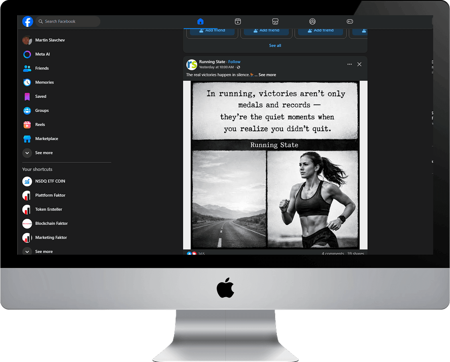
Task: Open the Home tab icon
Action: pyautogui.click(x=200, y=22)
